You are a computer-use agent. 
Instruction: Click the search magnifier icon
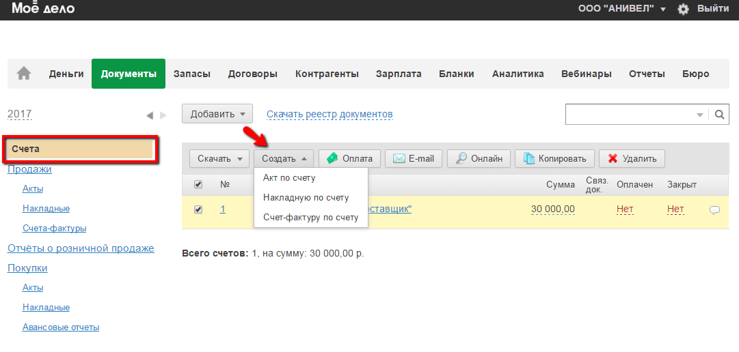[719, 115]
